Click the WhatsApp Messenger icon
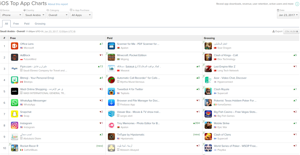 coord(15,103)
